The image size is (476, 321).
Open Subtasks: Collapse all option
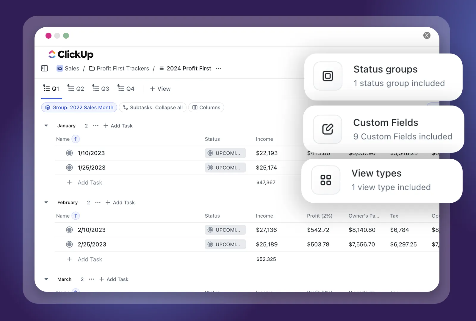click(x=153, y=107)
